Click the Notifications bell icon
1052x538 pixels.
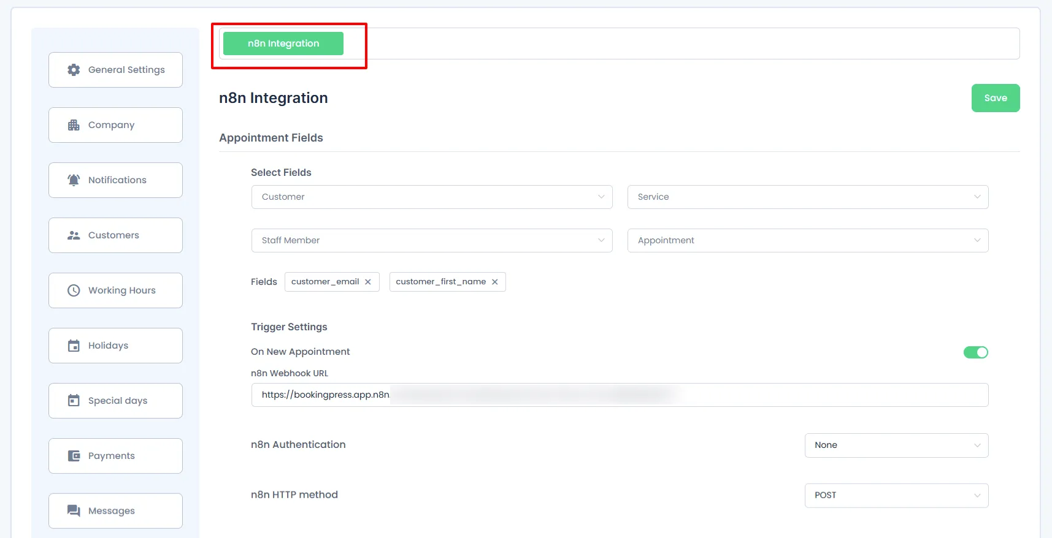[x=74, y=180]
